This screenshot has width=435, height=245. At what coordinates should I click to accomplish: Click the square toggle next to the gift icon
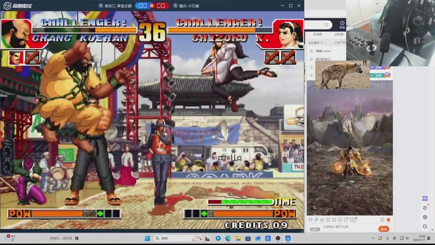pyautogui.click(x=382, y=220)
